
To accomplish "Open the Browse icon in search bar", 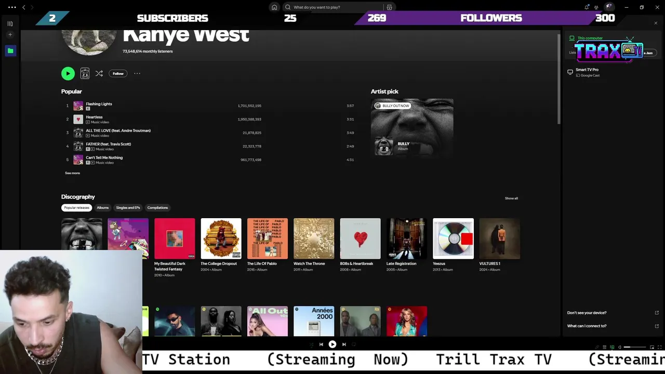I will tap(389, 7).
